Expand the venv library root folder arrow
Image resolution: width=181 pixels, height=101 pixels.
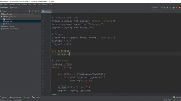coord(1,17)
